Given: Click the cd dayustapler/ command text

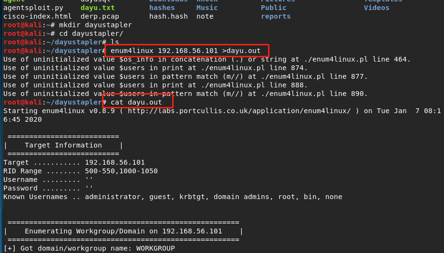Looking at the screenshot, I should tap(91, 33).
